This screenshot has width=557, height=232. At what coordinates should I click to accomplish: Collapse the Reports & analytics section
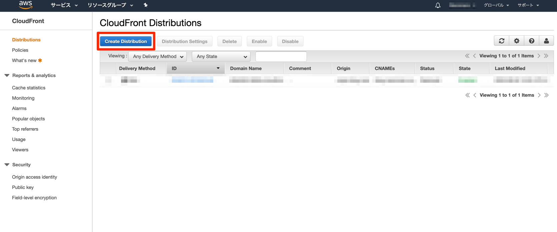pyautogui.click(x=7, y=75)
